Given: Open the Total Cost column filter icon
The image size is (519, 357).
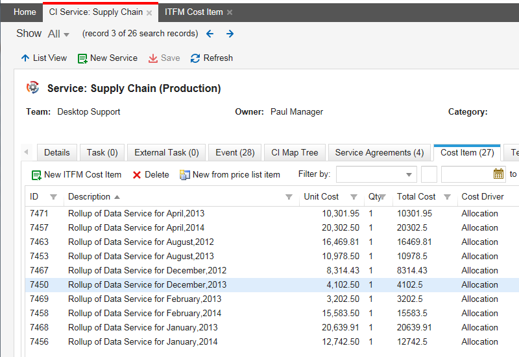Looking at the screenshot, I should pos(447,197).
